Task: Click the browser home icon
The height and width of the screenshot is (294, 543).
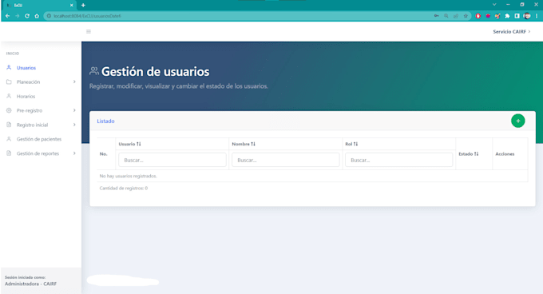Action: point(37,16)
